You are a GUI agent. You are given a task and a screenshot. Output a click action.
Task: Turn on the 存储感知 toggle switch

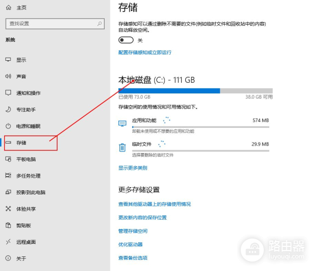pos(126,40)
